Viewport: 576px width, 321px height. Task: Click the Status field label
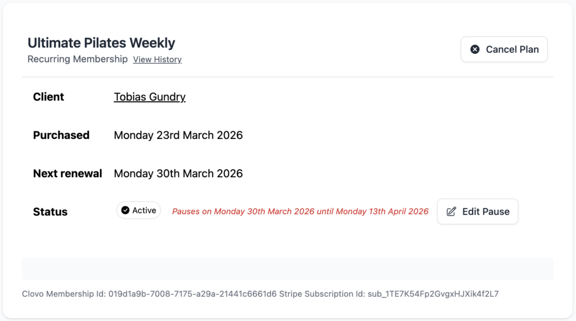[x=50, y=212]
